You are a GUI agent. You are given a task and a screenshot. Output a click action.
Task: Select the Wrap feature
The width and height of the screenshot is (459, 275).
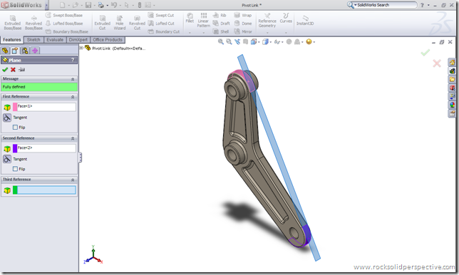point(243,15)
